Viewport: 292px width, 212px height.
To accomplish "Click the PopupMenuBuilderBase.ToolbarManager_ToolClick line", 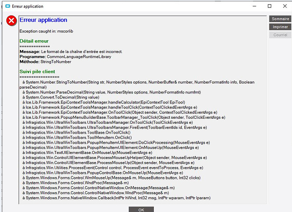I will tap(124, 117).
